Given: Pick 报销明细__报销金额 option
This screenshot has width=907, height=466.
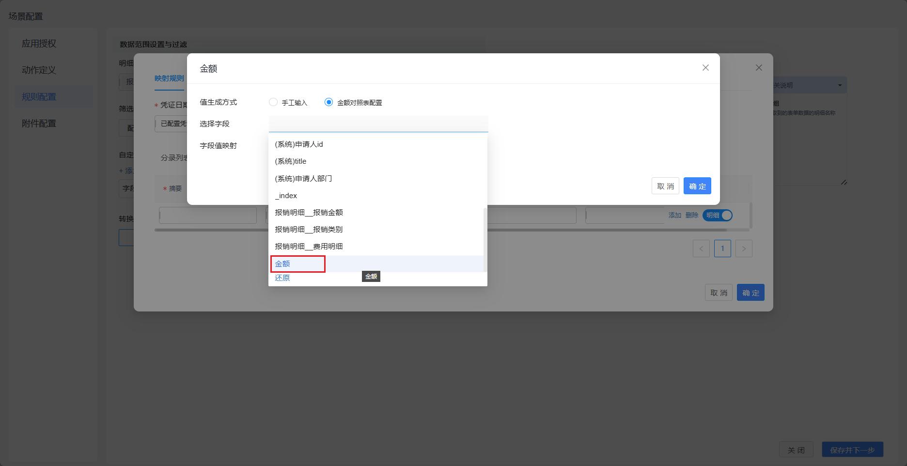Looking at the screenshot, I should [x=376, y=212].
